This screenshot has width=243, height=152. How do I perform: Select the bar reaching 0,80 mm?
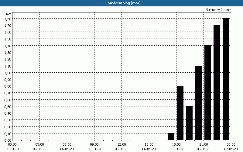coord(180,113)
